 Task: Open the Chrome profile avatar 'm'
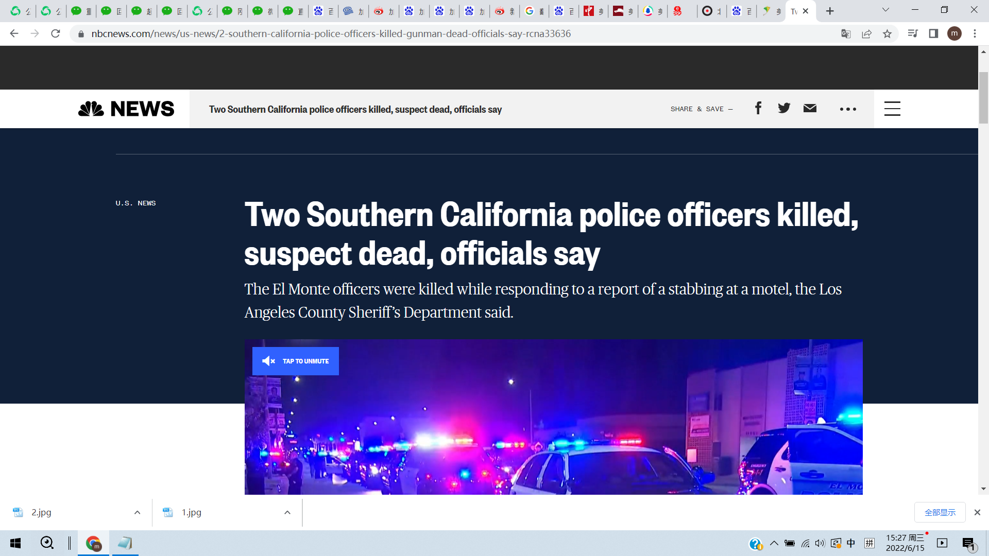coord(954,33)
